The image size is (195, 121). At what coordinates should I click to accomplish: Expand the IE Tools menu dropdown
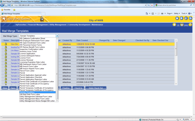184,13
